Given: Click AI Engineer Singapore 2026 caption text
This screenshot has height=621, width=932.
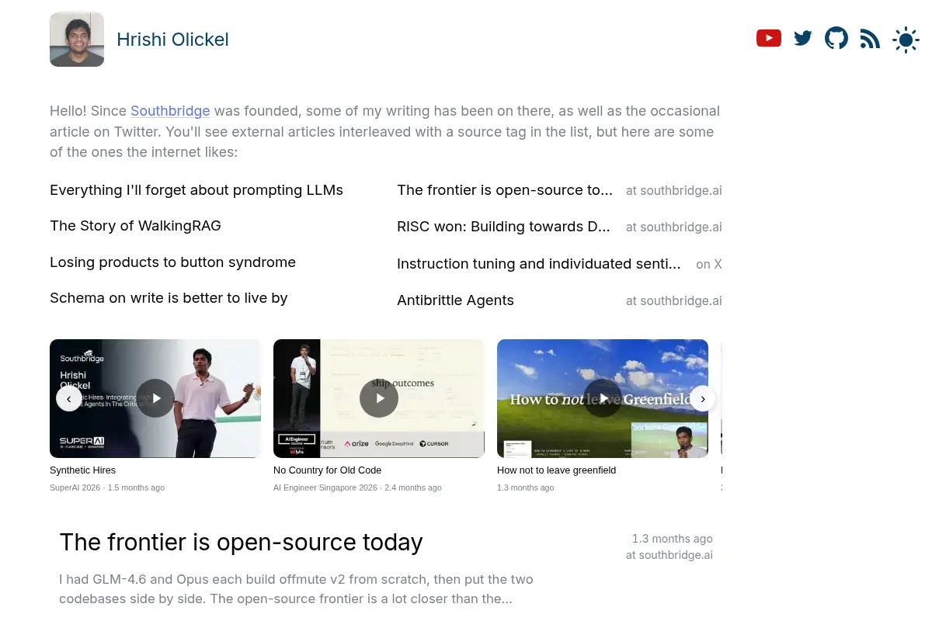Looking at the screenshot, I should point(357,487).
